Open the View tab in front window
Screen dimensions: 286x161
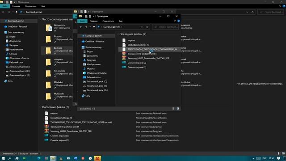(121, 21)
